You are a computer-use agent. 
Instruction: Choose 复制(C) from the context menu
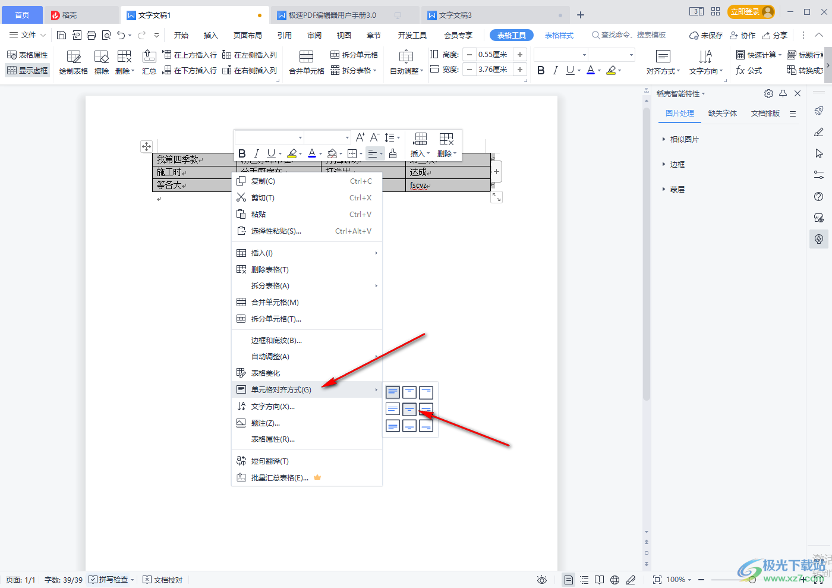[307, 181]
